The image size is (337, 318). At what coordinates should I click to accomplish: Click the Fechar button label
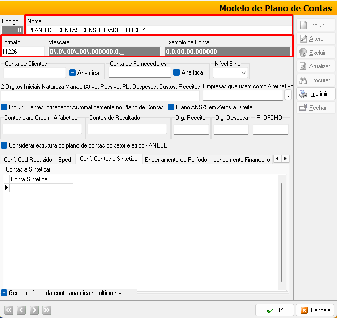[x=318, y=107]
